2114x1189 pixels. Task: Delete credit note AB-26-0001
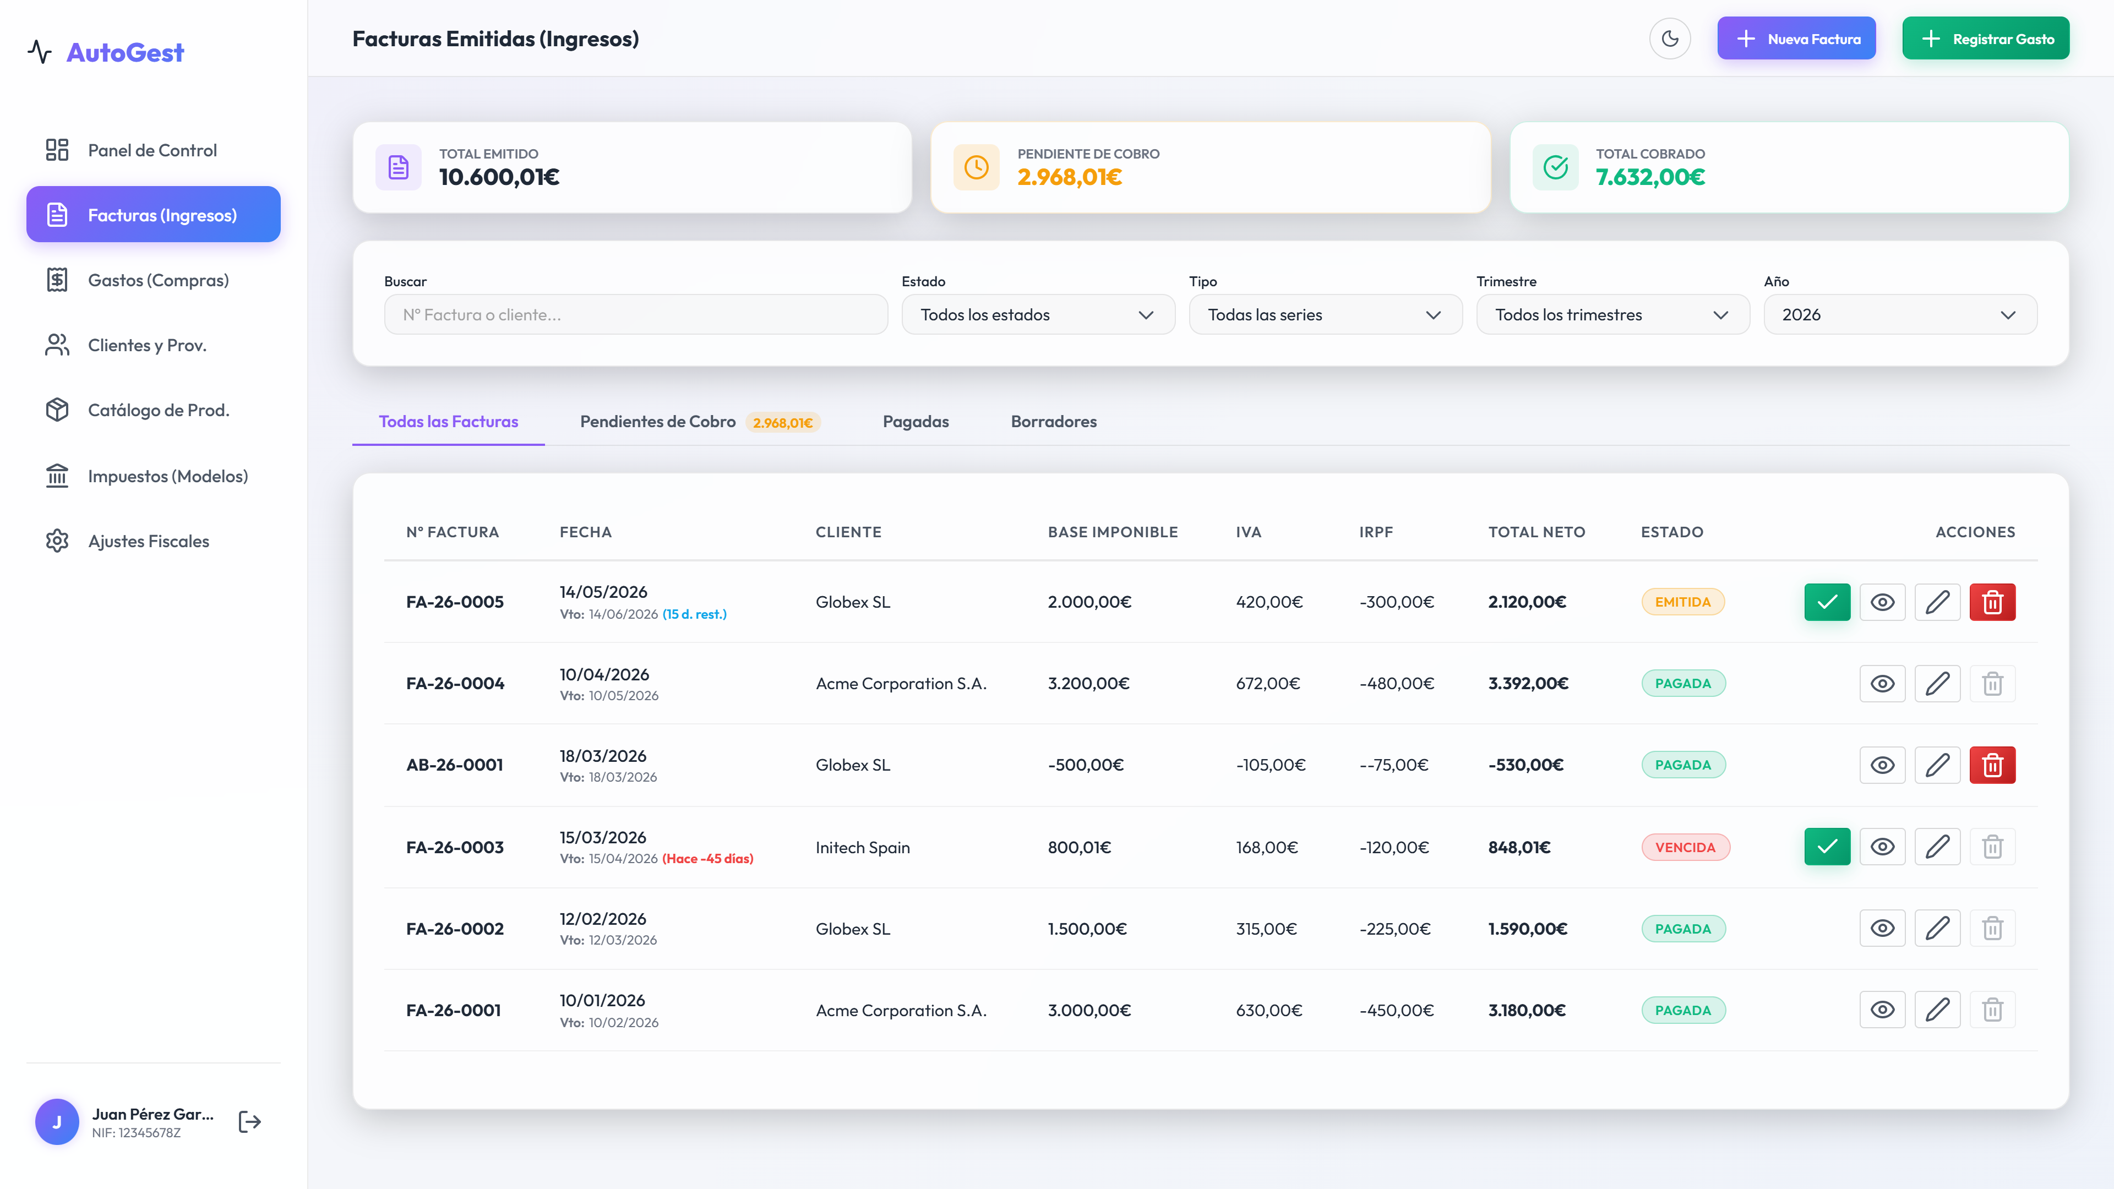(x=1992, y=765)
